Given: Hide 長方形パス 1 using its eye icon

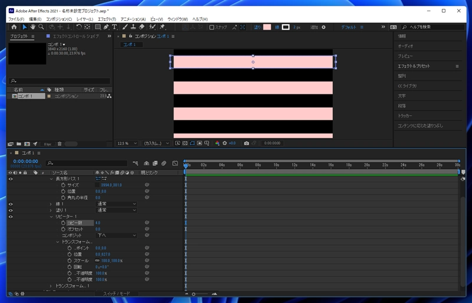Looking at the screenshot, I should click(10, 178).
